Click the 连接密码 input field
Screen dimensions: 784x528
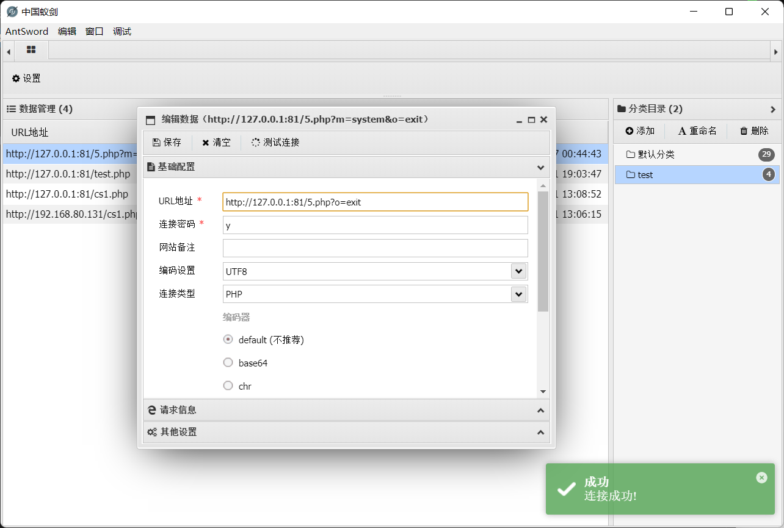[375, 225]
